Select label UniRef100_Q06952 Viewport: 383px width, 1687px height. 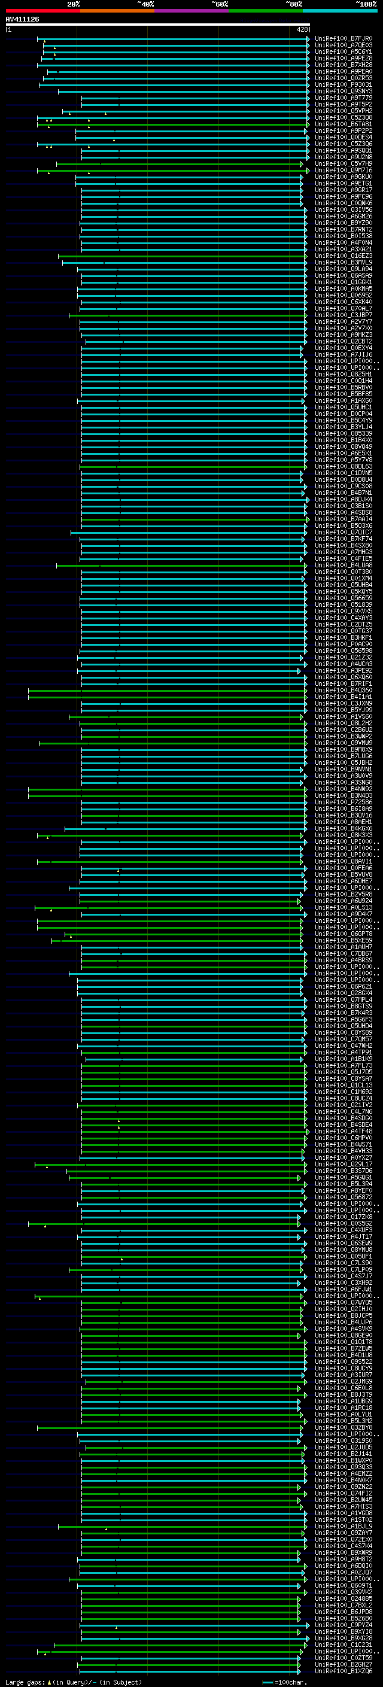pyautogui.click(x=343, y=296)
